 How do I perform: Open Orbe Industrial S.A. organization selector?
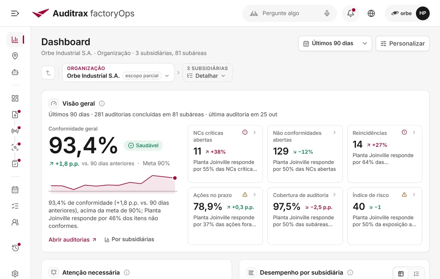118,73
